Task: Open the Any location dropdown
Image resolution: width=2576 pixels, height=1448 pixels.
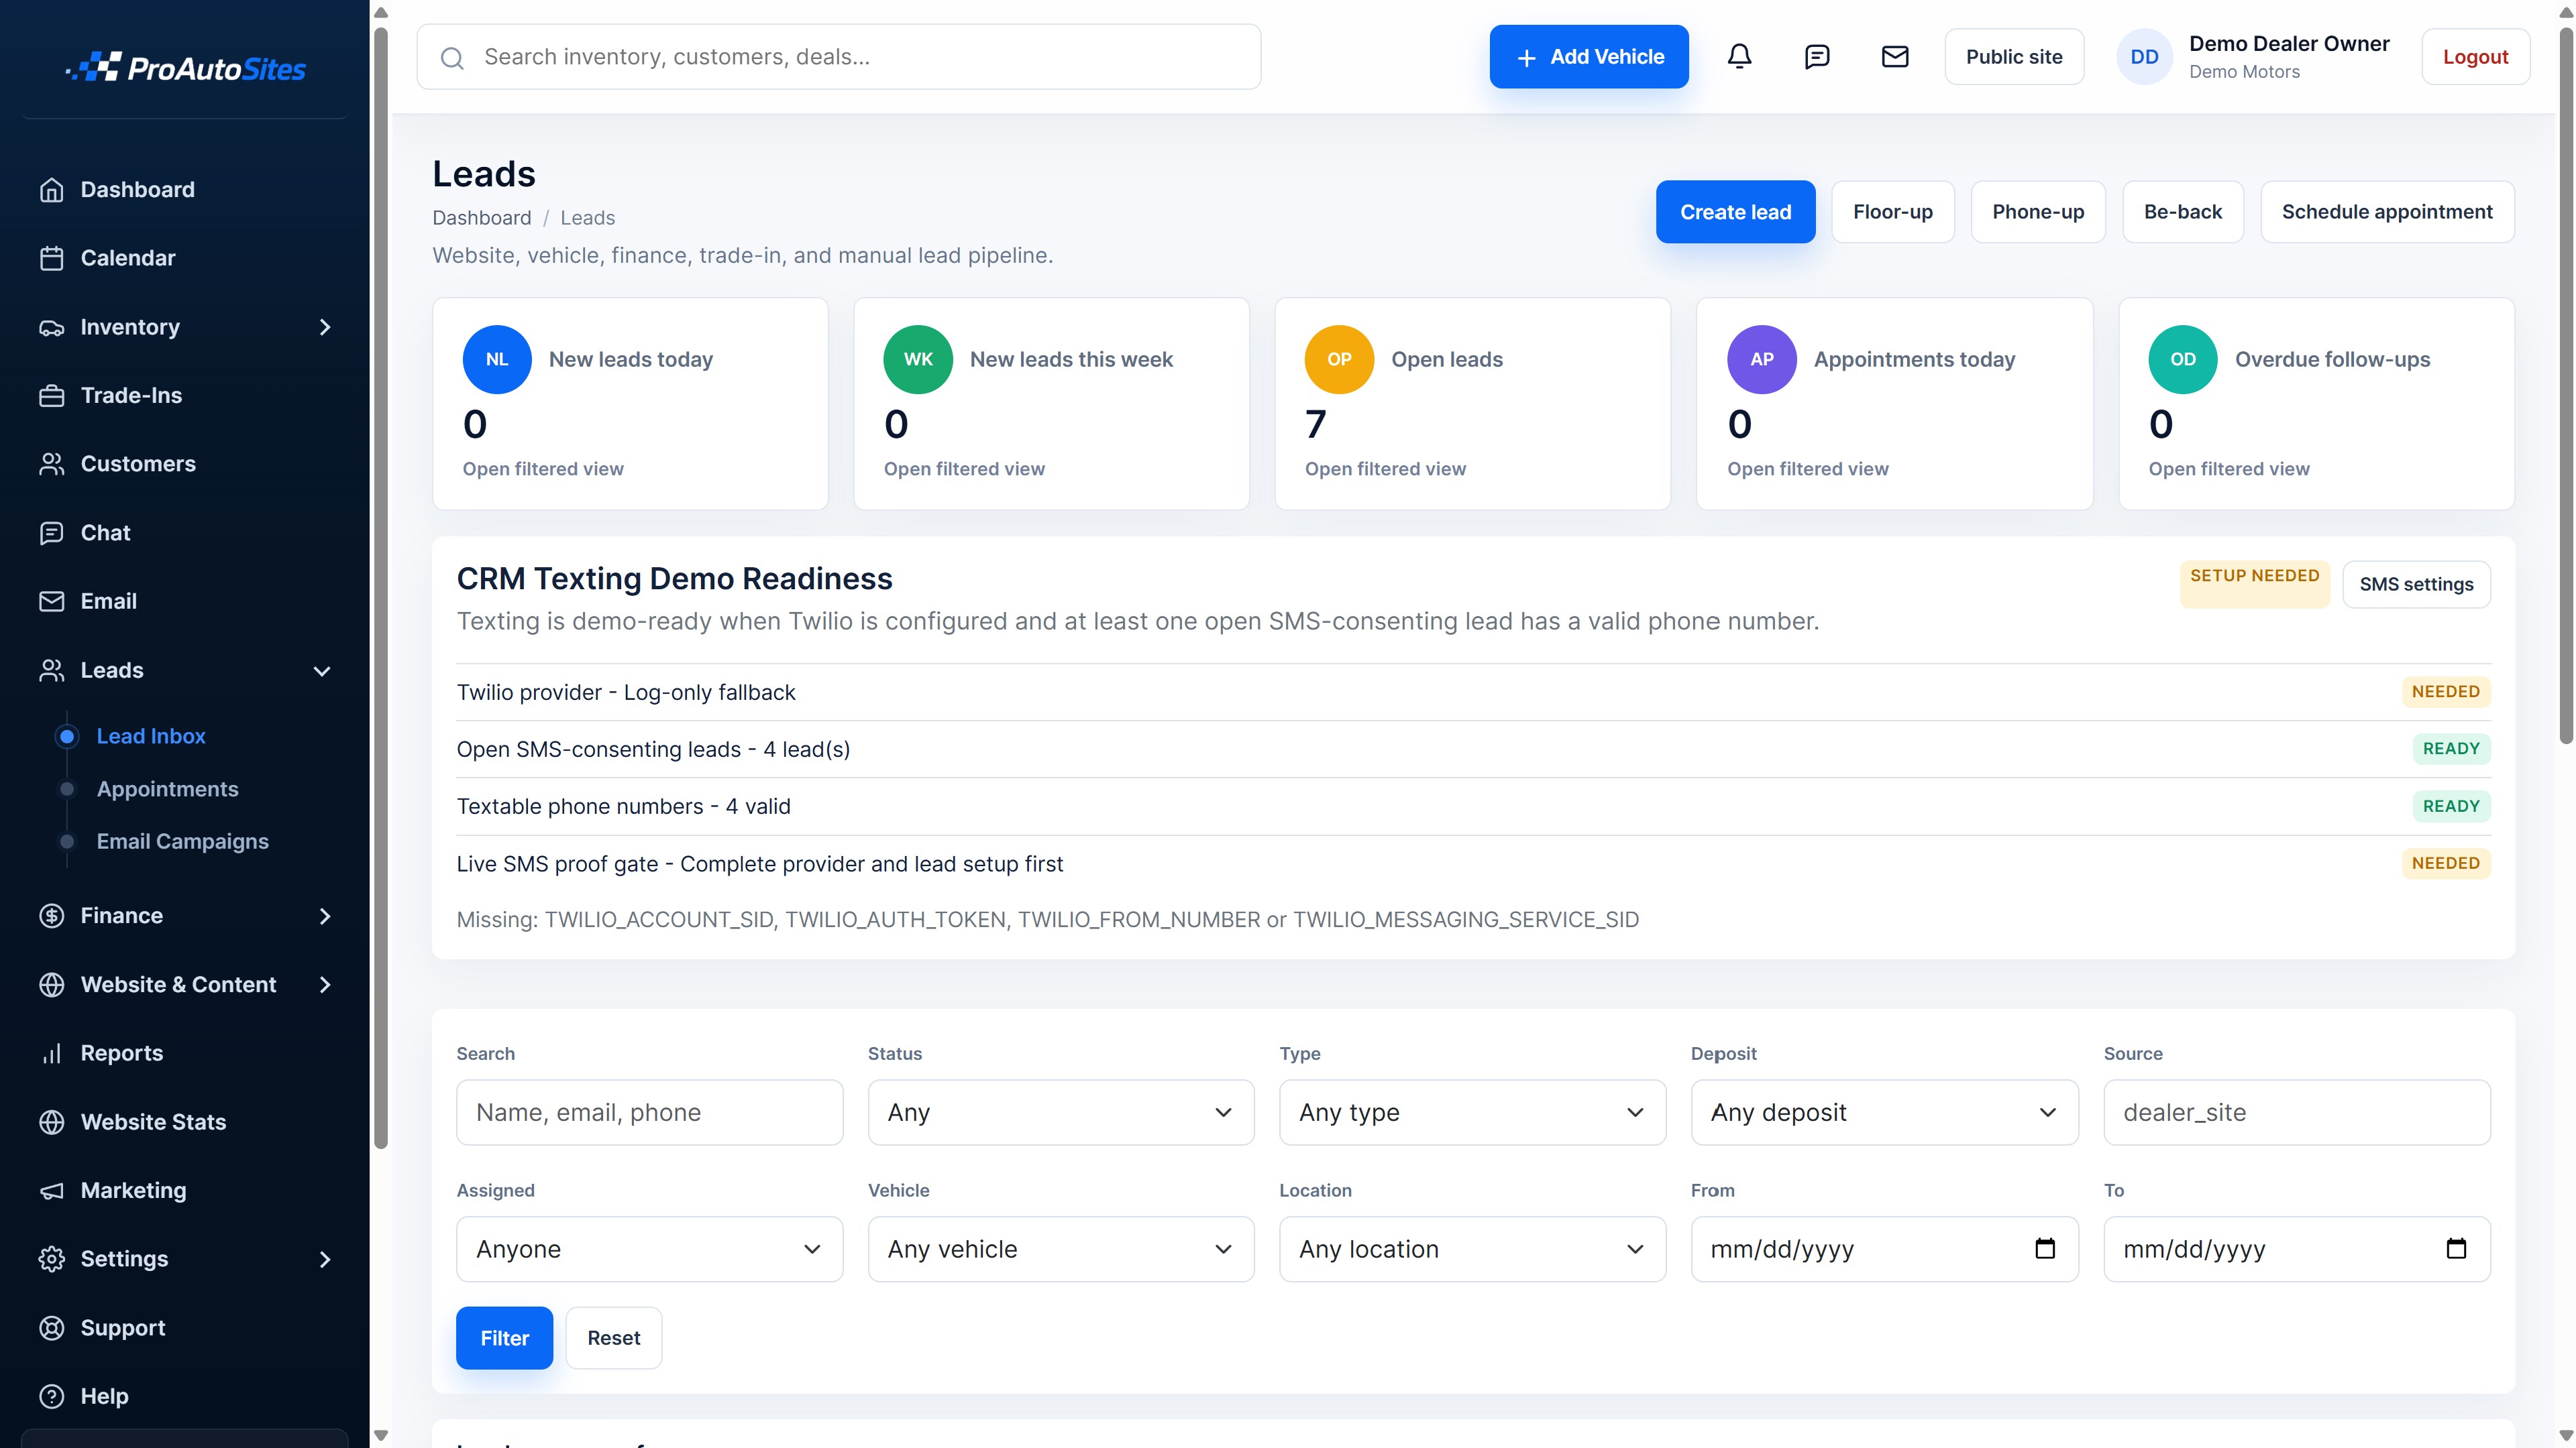Action: pyautogui.click(x=1472, y=1249)
